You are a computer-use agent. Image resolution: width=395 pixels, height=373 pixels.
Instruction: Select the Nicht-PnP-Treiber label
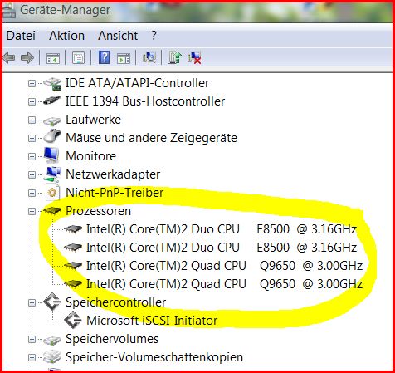click(115, 193)
